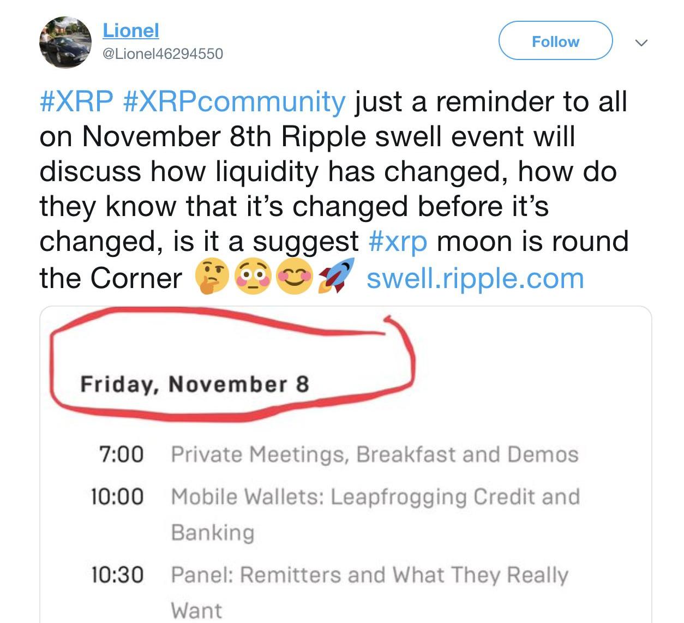Image resolution: width=684 pixels, height=623 pixels.
Task: Click the smiling blush emoji
Action: (x=295, y=277)
